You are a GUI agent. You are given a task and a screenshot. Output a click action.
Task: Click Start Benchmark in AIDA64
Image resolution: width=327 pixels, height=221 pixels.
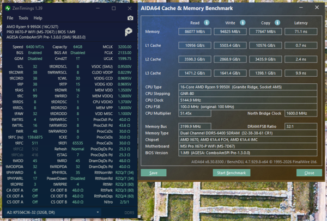pyautogui.click(x=232, y=173)
